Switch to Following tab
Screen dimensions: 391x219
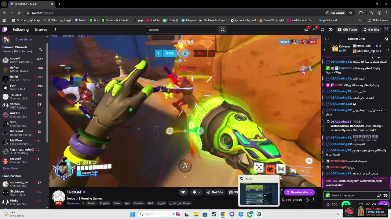click(x=21, y=30)
